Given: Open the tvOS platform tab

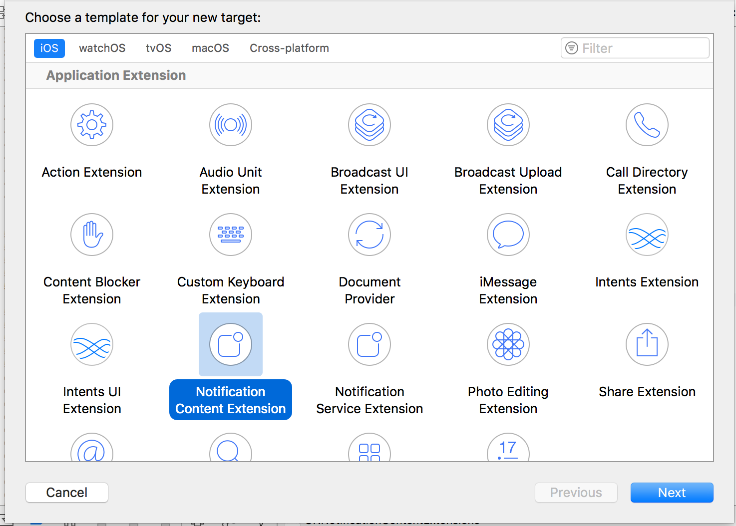Looking at the screenshot, I should [159, 48].
